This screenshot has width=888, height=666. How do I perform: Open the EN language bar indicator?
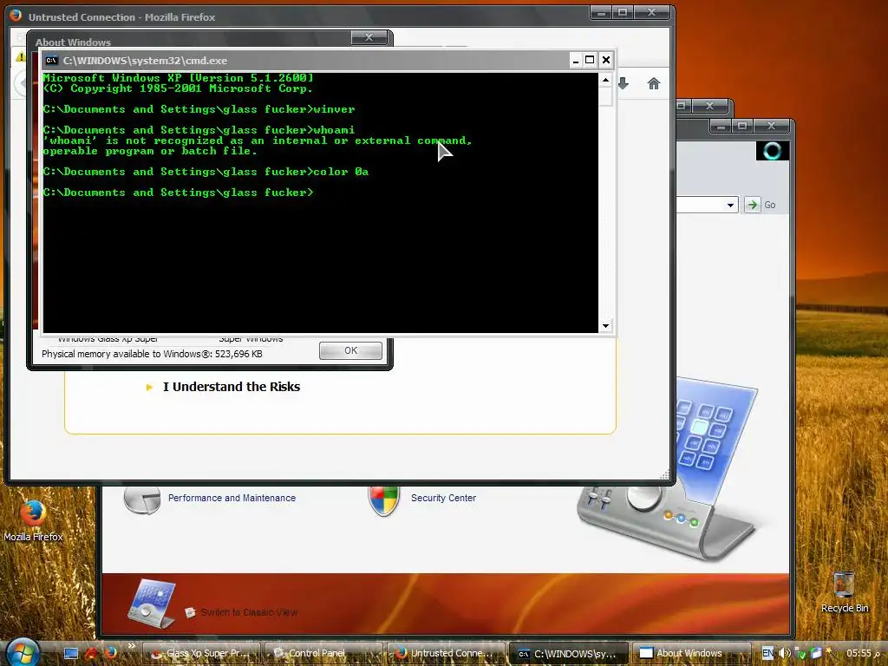[767, 653]
